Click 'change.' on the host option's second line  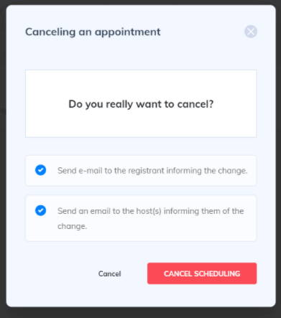click(72, 226)
